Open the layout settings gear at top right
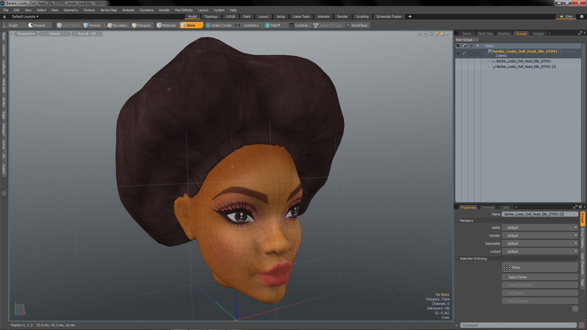Screen dimensions: 587x330 [582, 16]
